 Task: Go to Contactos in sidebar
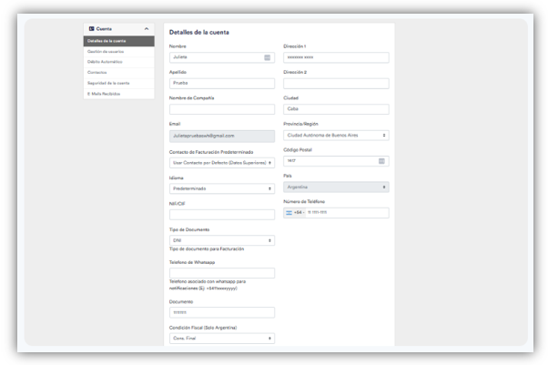[119, 73]
